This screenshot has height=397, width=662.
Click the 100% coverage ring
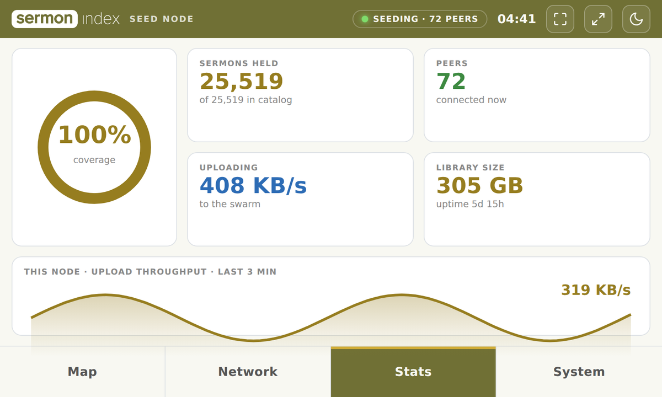pyautogui.click(x=94, y=147)
